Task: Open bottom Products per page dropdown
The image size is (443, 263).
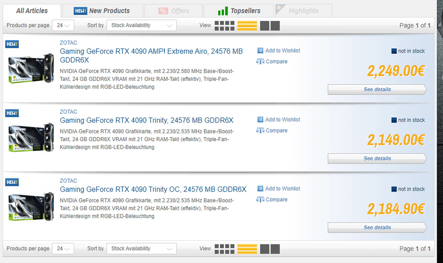Action: [63, 248]
